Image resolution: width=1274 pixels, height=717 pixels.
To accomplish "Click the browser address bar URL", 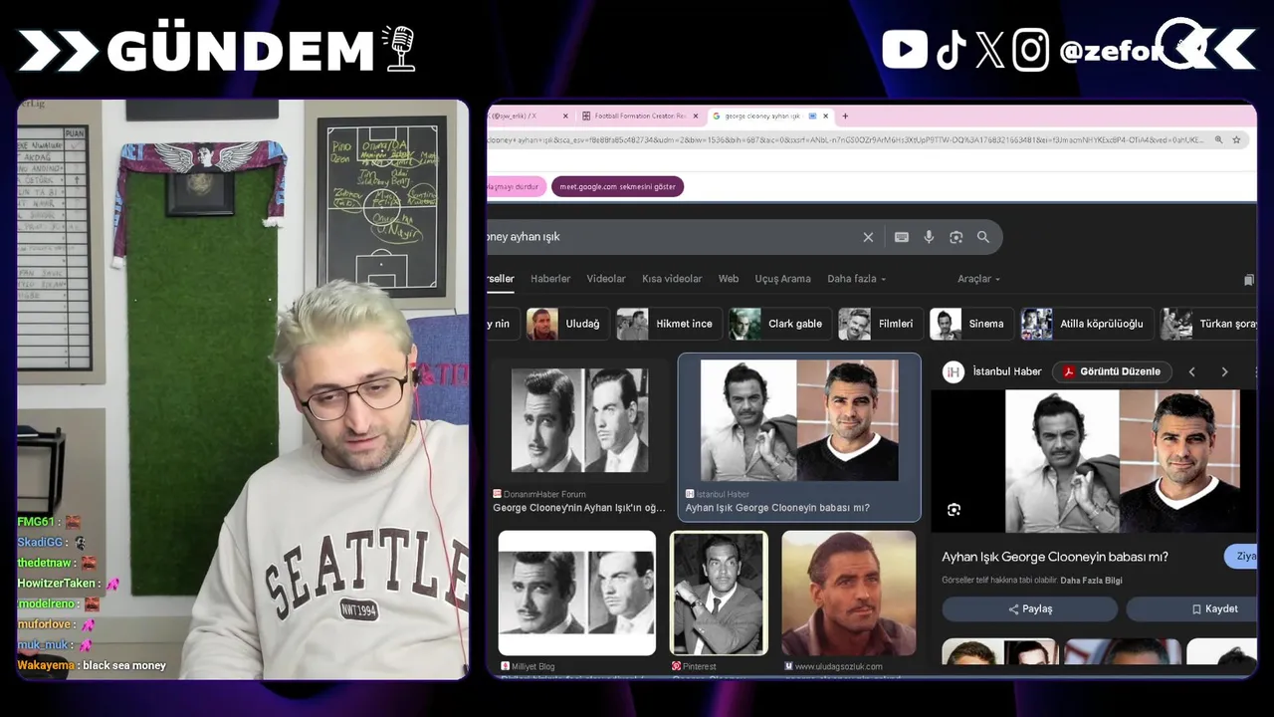I will (x=846, y=140).
